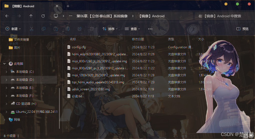Open the See more toolbar options
The height and width of the screenshot is (139, 255).
[150, 29]
